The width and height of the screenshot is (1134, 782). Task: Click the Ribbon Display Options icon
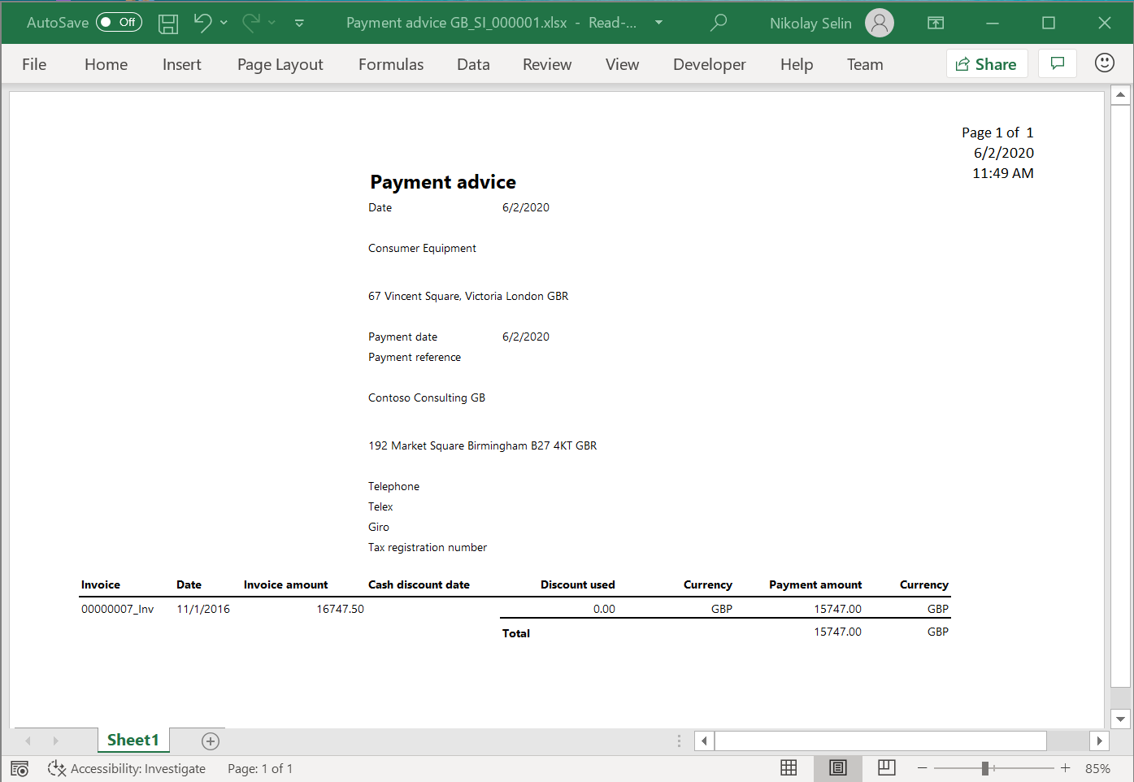935,23
